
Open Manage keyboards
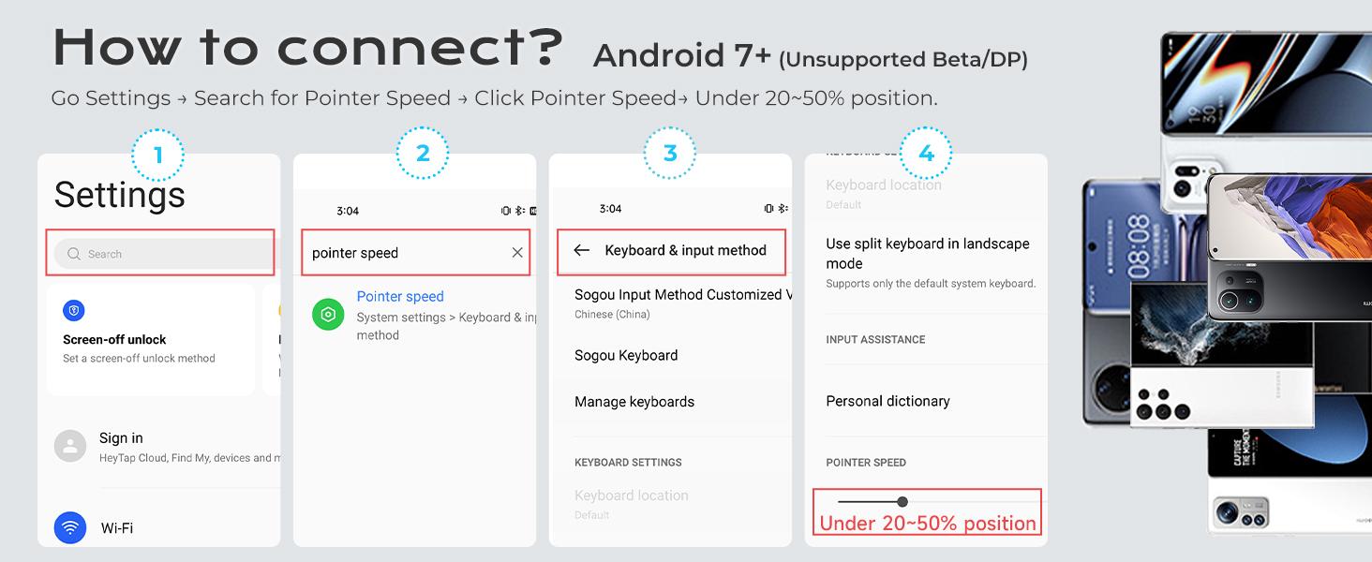pos(634,402)
